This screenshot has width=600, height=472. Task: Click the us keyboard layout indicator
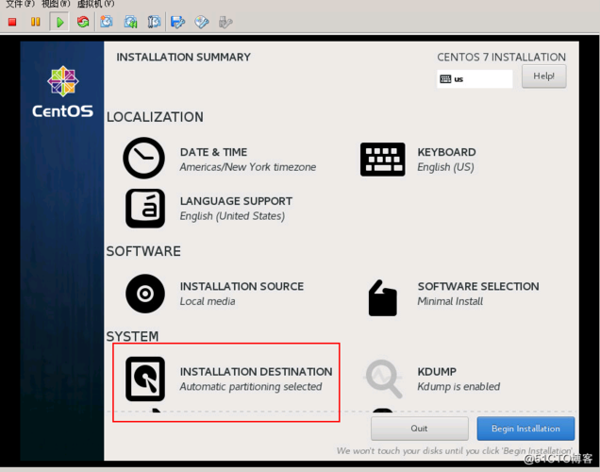click(x=475, y=79)
